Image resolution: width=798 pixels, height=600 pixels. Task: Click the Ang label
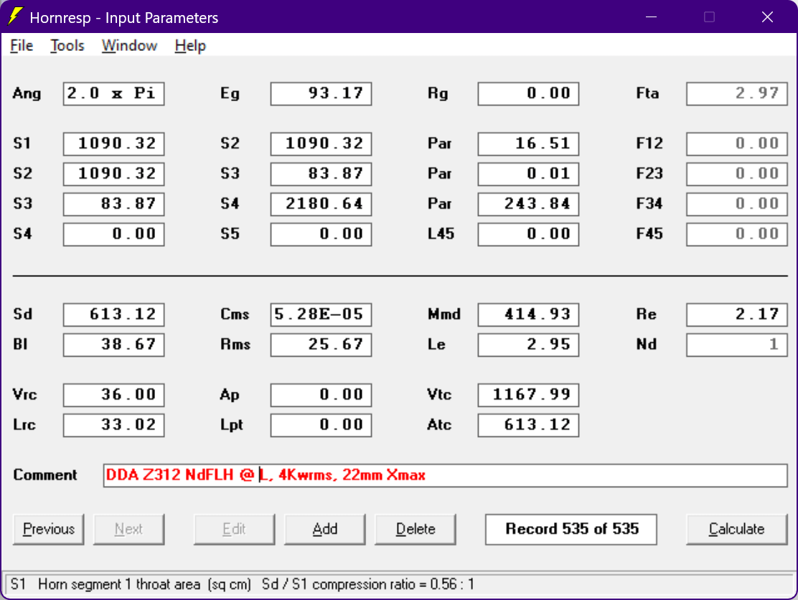click(x=27, y=93)
